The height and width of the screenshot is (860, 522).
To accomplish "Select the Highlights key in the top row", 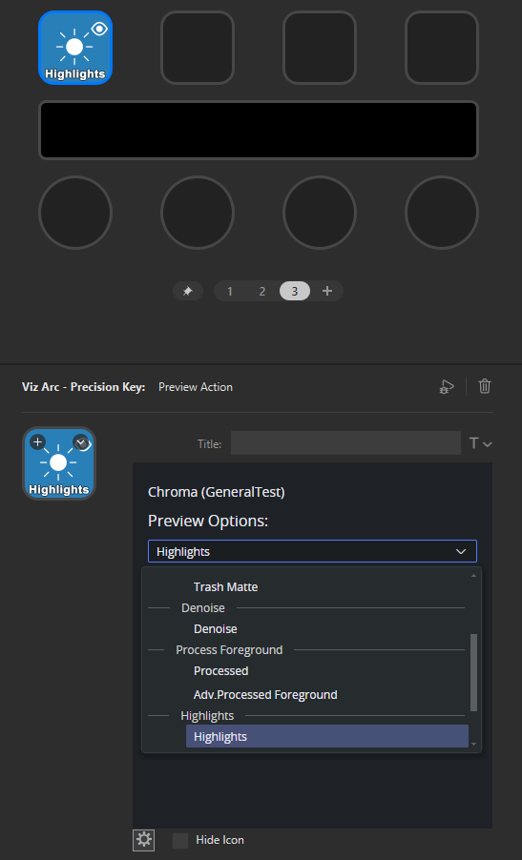I will 75,48.
